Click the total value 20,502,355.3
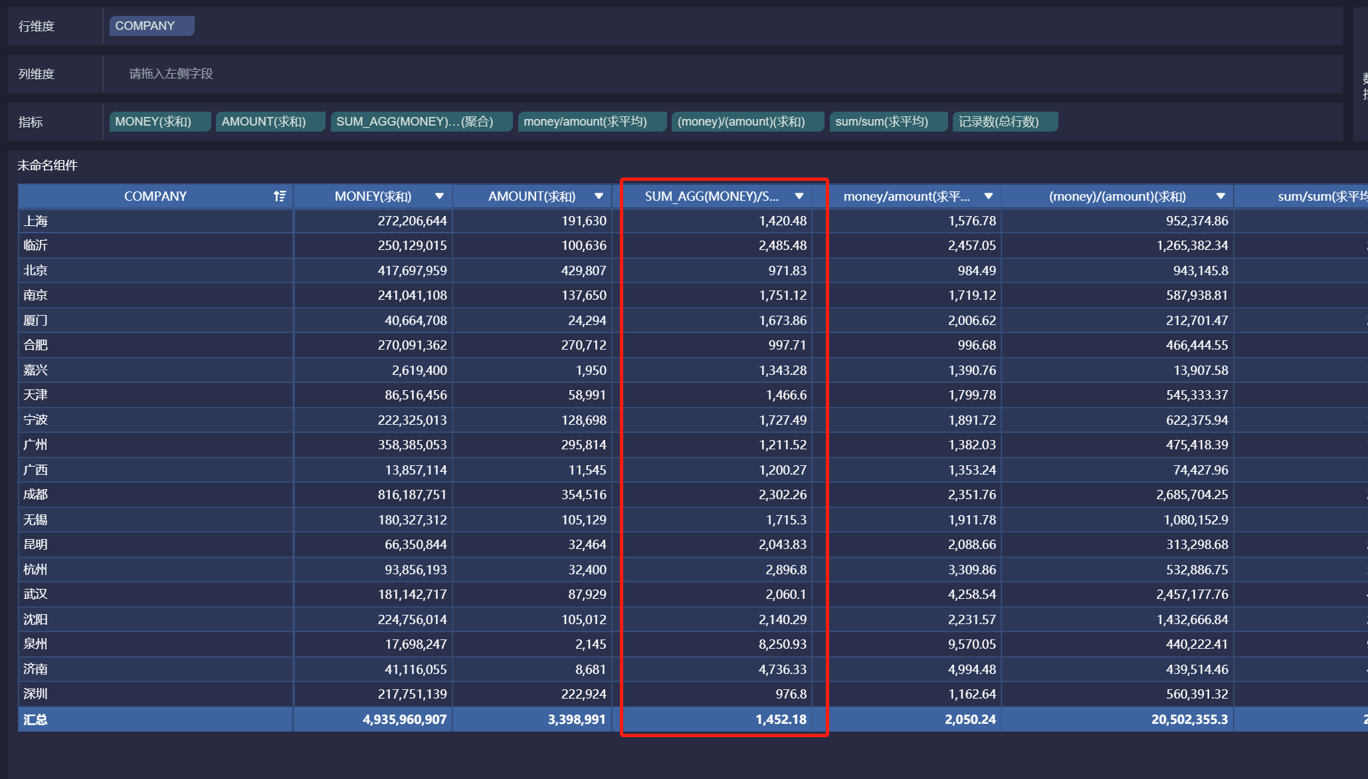The image size is (1368, 779). point(1189,719)
